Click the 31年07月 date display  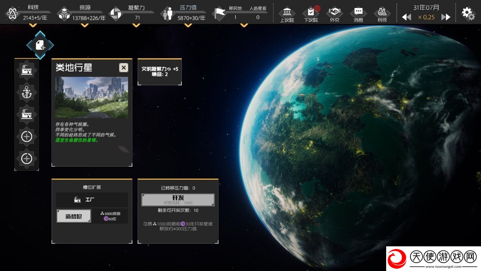coord(426,7)
